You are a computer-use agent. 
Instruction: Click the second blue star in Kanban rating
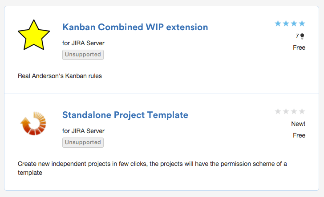[x=286, y=24]
